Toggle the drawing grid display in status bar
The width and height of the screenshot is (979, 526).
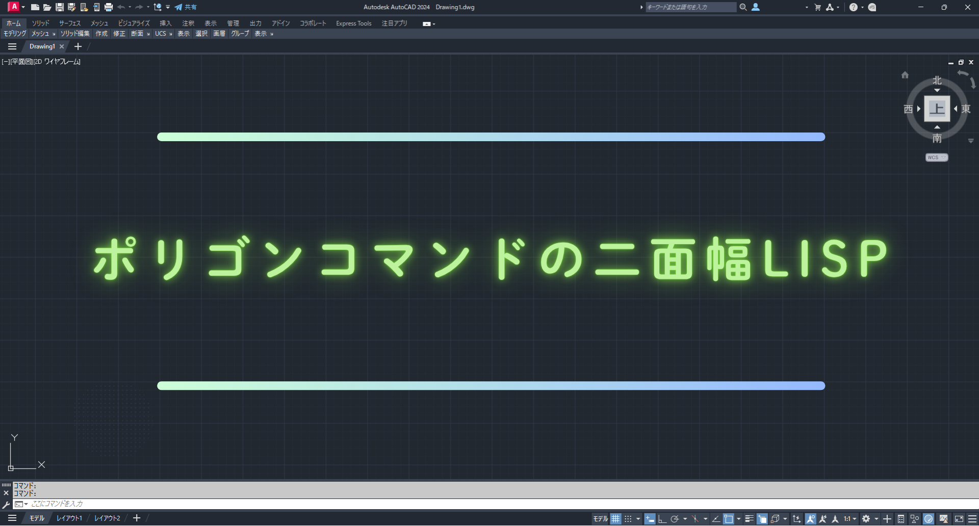[x=616, y=519]
